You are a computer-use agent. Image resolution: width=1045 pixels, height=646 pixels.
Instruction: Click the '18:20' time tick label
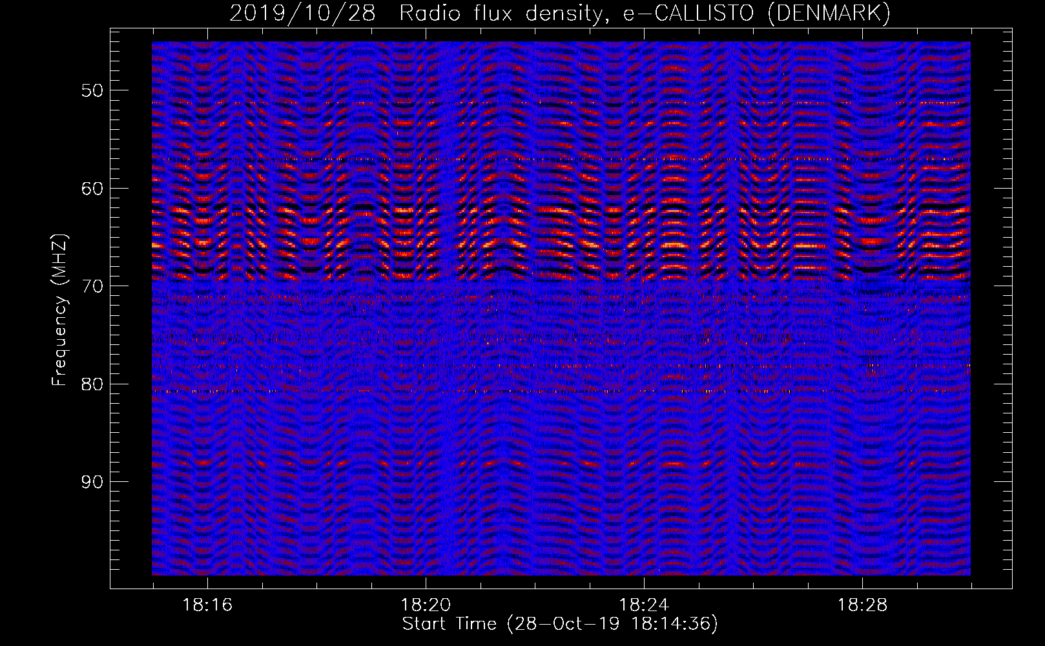click(x=426, y=605)
